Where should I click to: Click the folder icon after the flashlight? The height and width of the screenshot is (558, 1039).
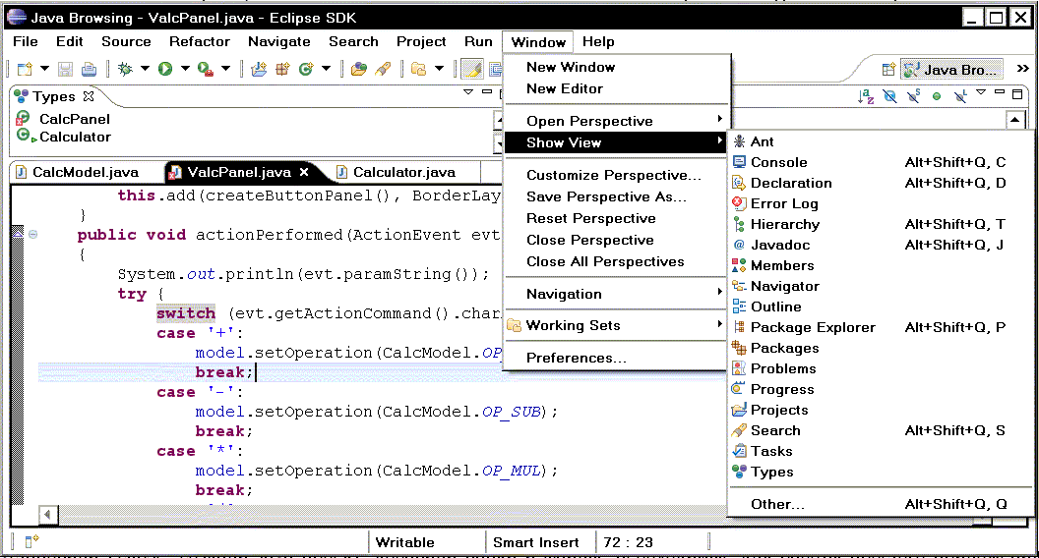click(419, 69)
